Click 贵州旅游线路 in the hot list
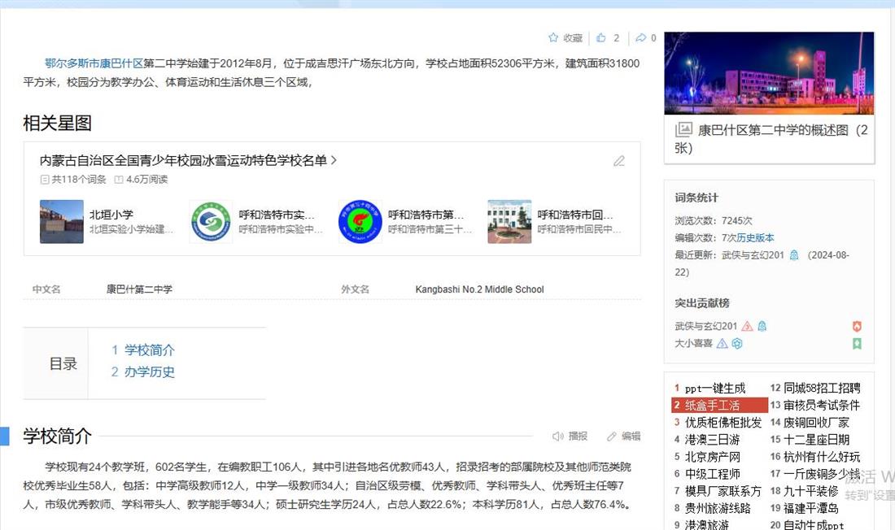Image resolution: width=895 pixels, height=530 pixels. (718, 508)
